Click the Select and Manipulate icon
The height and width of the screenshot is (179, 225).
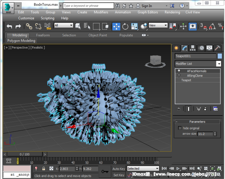pos(183,26)
